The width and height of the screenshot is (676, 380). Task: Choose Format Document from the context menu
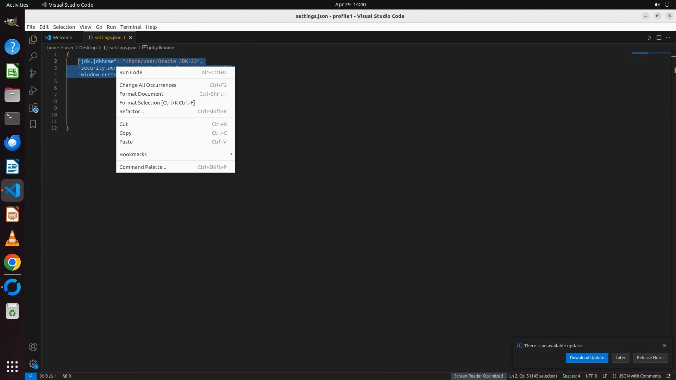[x=141, y=94]
